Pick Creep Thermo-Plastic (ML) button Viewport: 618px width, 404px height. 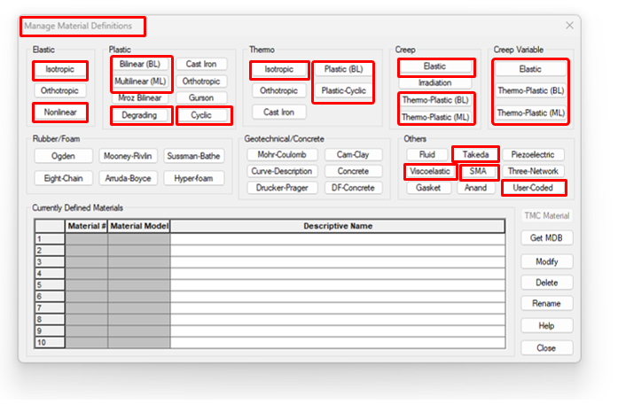pyautogui.click(x=435, y=117)
